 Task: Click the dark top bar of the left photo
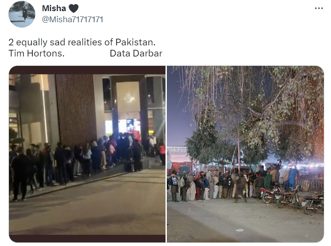point(87,70)
